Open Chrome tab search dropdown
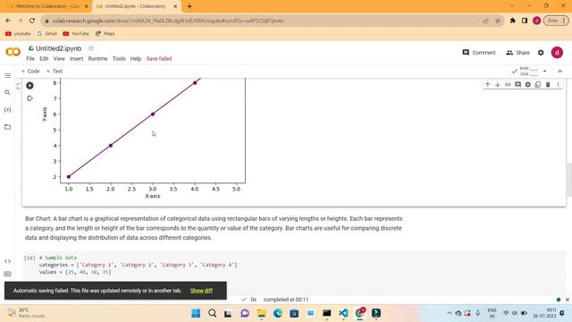Viewport: 572px width, 322px height. [512, 6]
